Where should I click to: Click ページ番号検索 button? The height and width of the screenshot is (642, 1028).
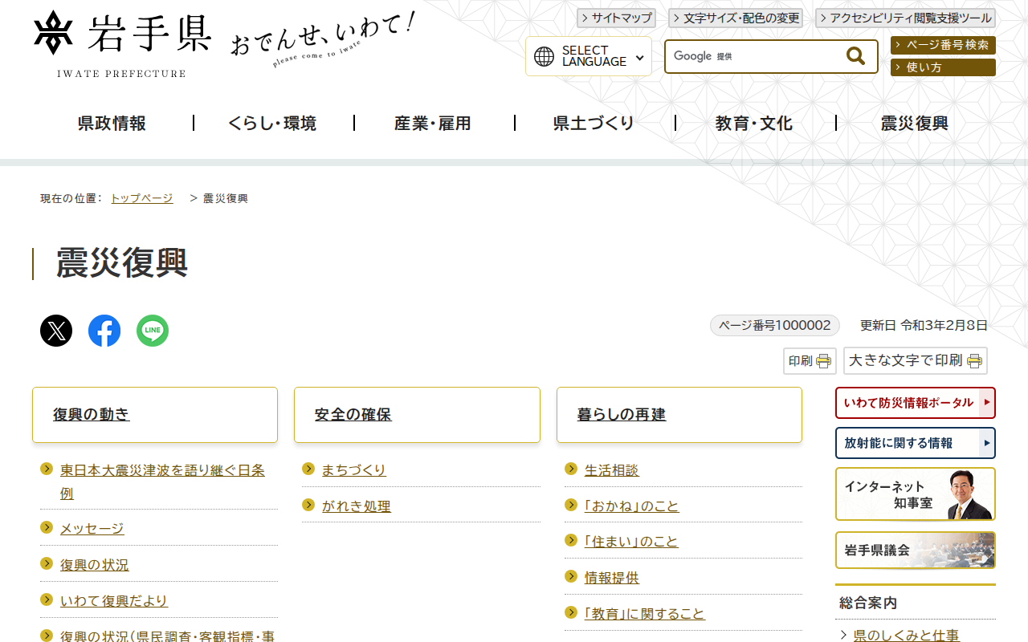tap(943, 45)
